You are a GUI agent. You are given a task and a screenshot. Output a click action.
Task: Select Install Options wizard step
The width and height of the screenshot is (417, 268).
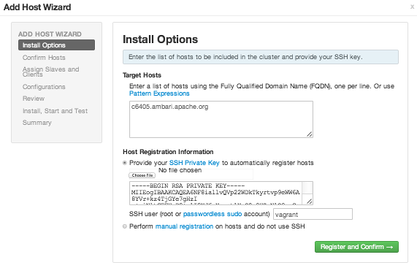point(56,45)
